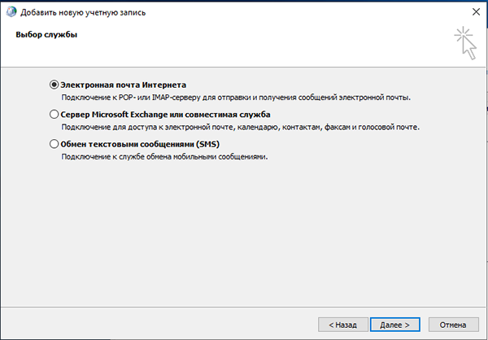Screen dimensions: 488x340
Task: Click the globe icon in the title bar
Action: tap(11, 12)
